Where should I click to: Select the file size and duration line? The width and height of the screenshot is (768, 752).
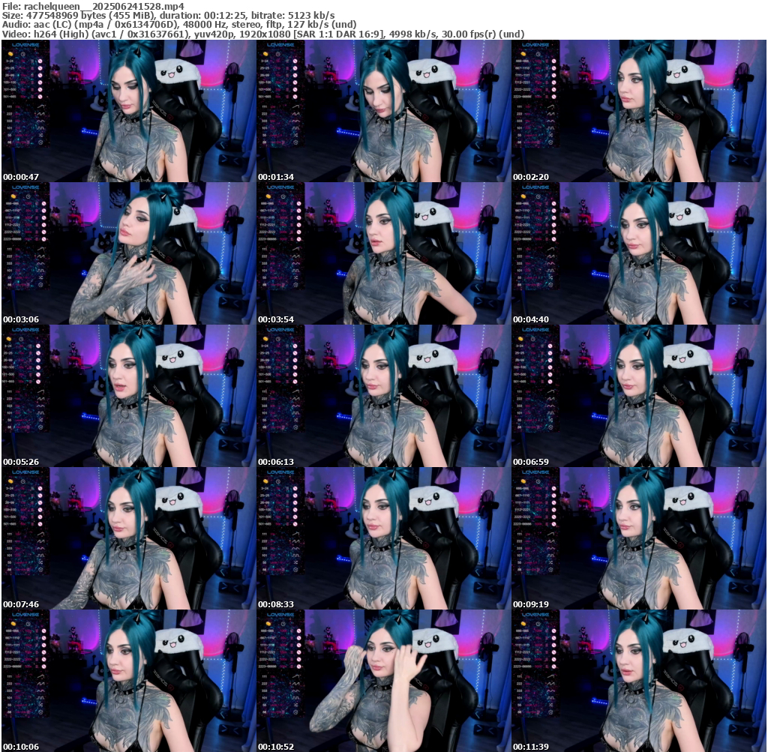coord(169,16)
